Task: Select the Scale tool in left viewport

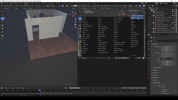Action: [3, 25]
